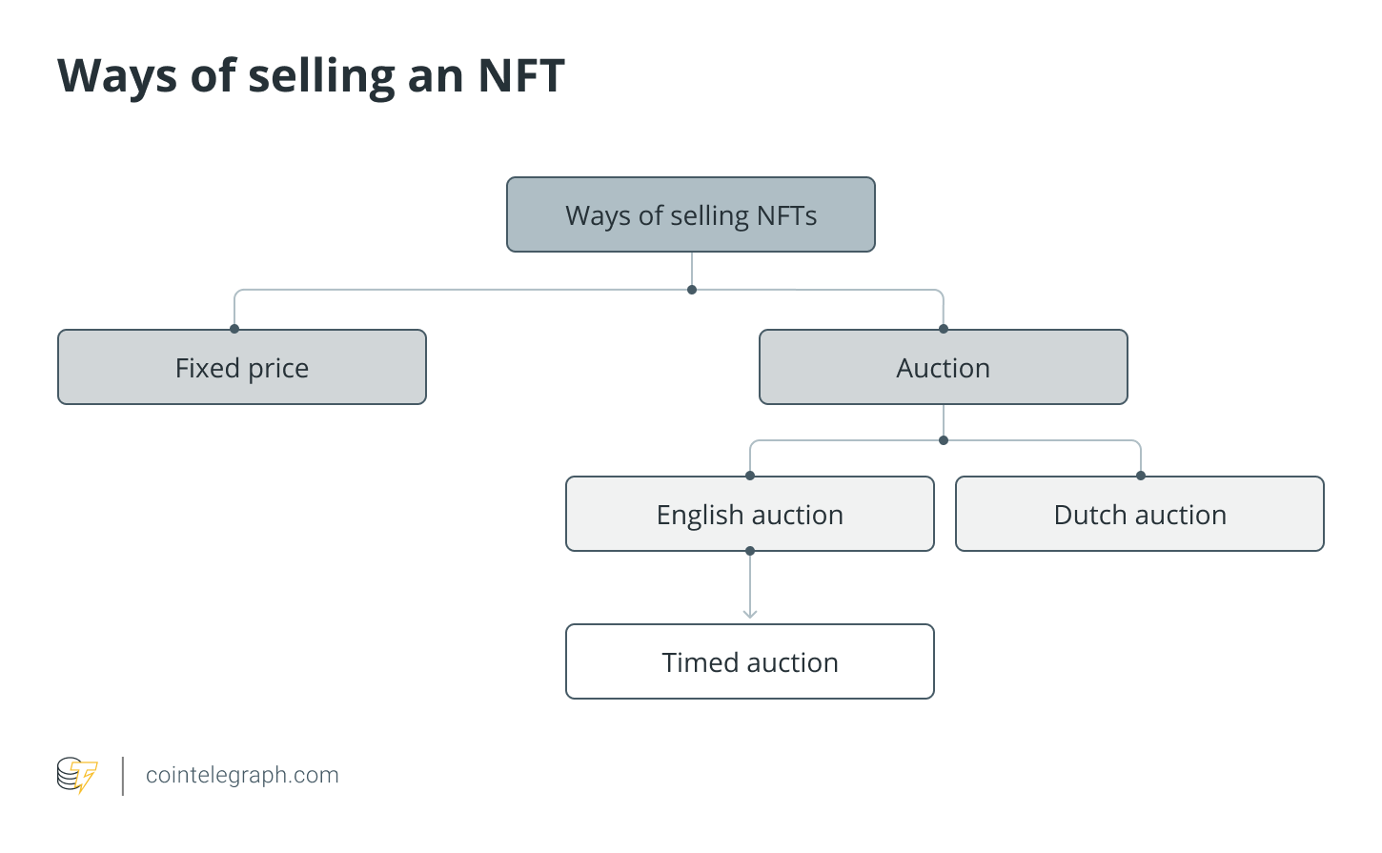Select the English auction box
The width and height of the screenshot is (1382, 853).
[750, 514]
